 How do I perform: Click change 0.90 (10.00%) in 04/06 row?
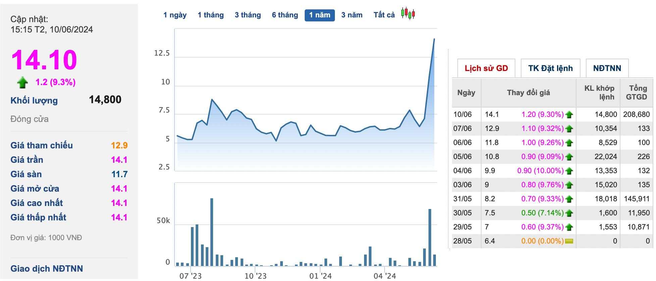click(540, 171)
